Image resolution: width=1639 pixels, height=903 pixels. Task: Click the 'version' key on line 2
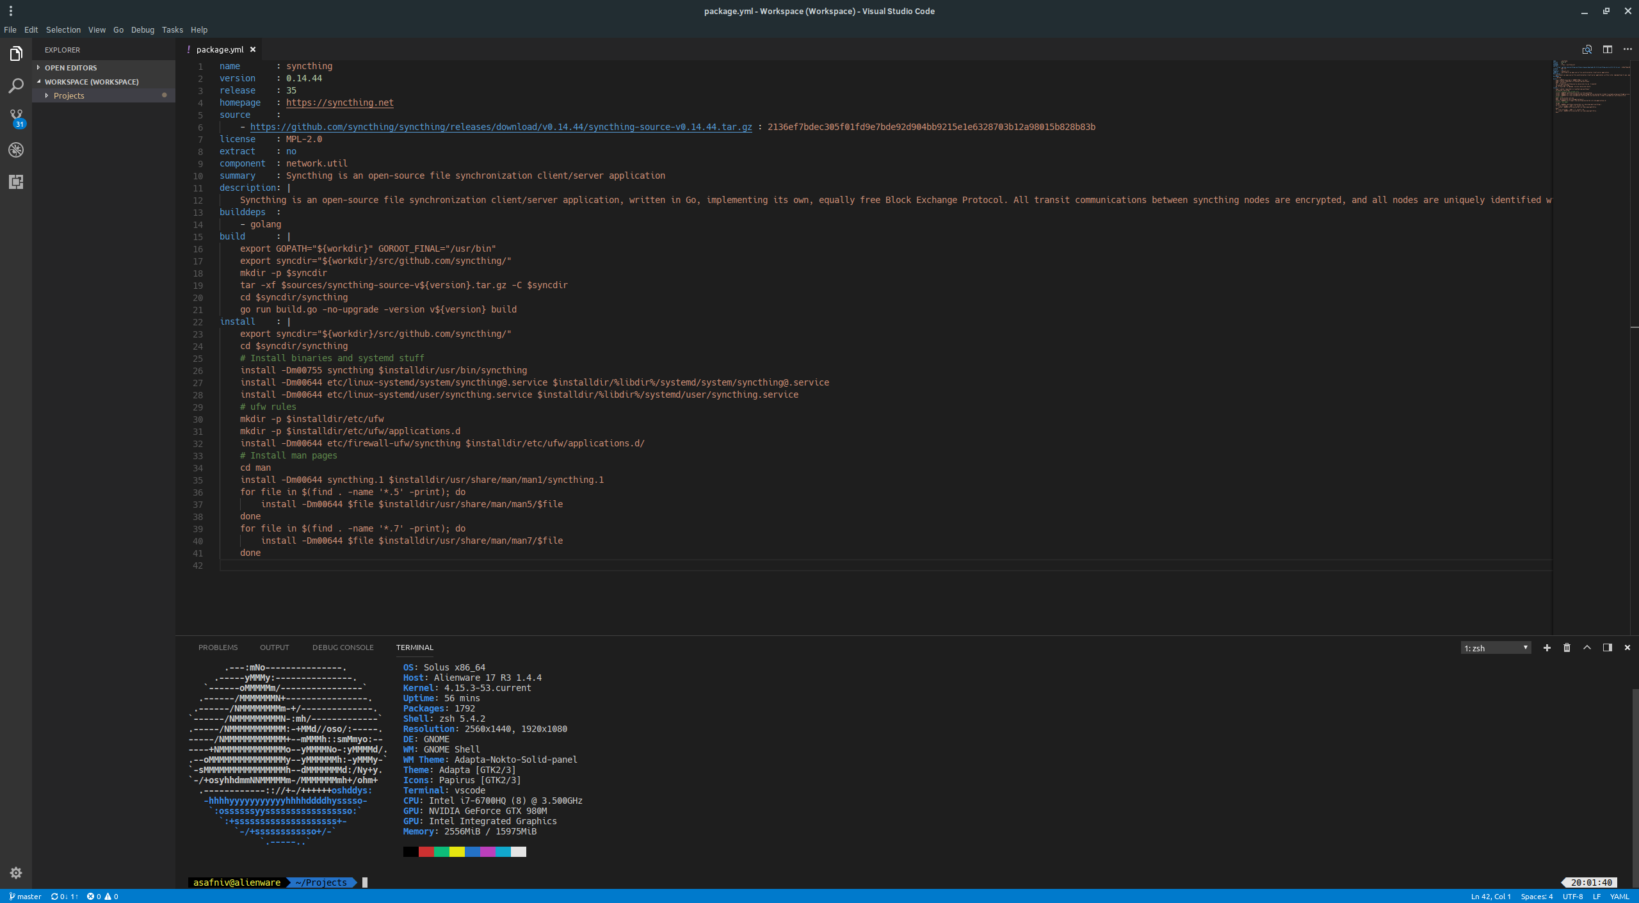click(x=238, y=78)
